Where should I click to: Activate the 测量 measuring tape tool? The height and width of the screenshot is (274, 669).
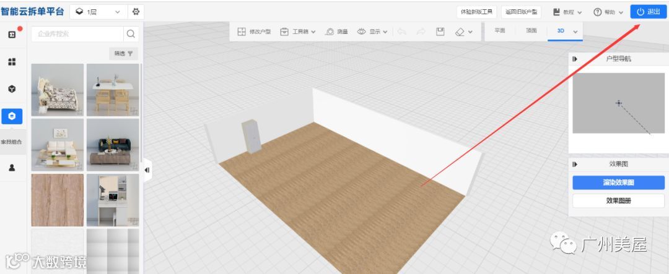click(x=336, y=32)
